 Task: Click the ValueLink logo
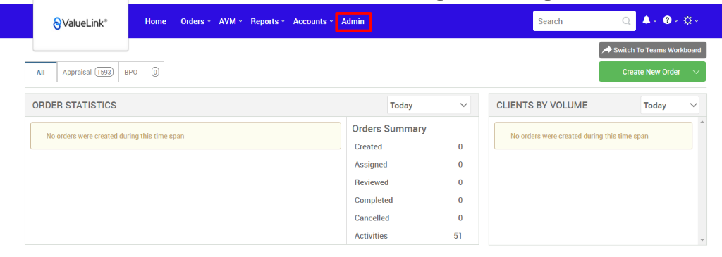(x=80, y=23)
